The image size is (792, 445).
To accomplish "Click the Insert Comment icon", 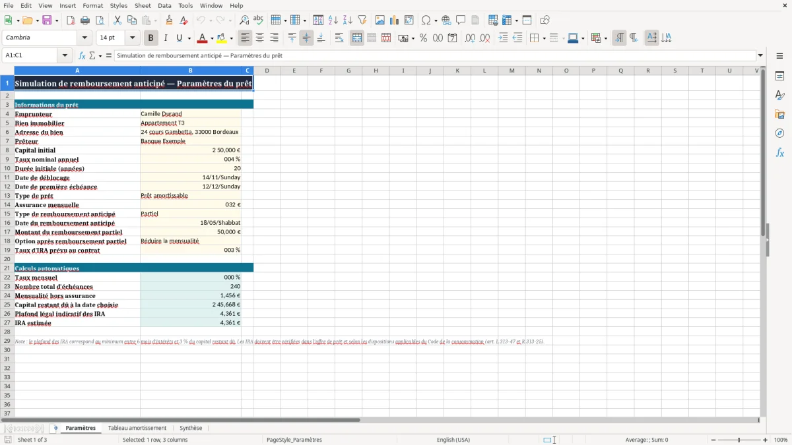I will (461, 20).
